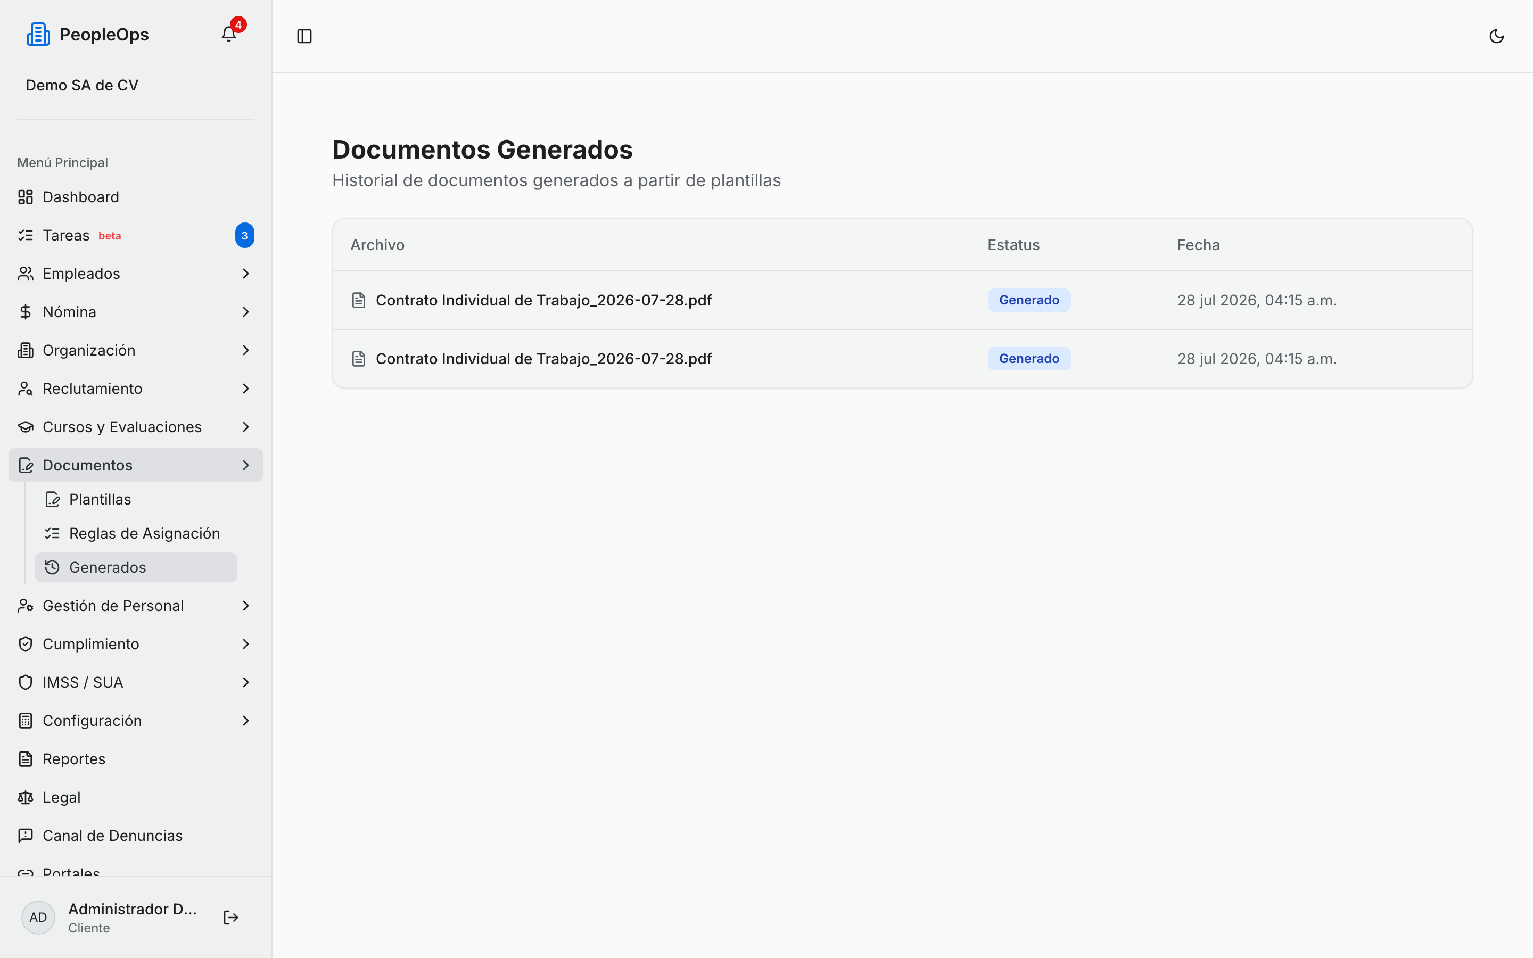Expand the Cursos y Evaluaciones chevron
The height and width of the screenshot is (958, 1533).
pyautogui.click(x=246, y=427)
